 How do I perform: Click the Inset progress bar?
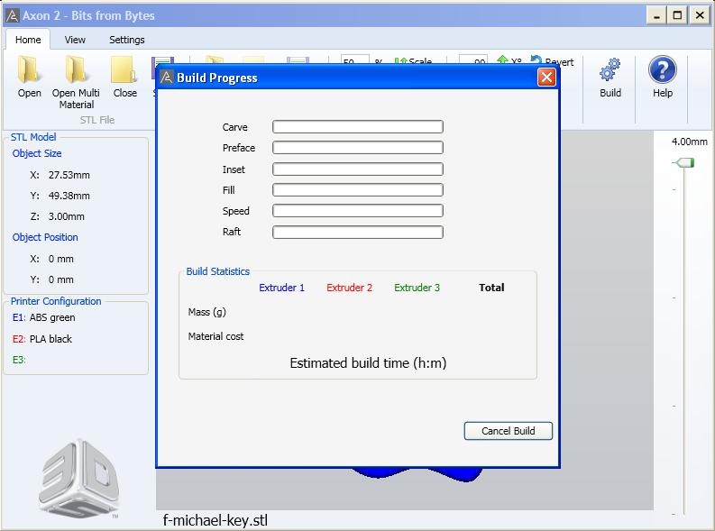pyautogui.click(x=357, y=169)
